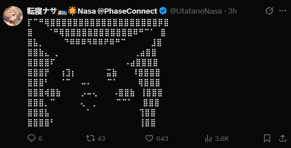Click the repost count 43
Viewport: 291px width, 148px height.
[101, 138]
